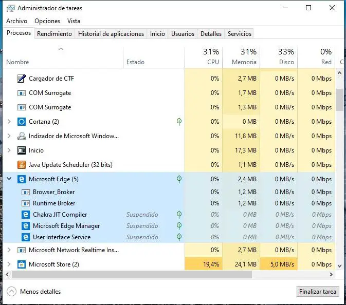
Task: Select the Cortana process icon
Action: pos(22,122)
